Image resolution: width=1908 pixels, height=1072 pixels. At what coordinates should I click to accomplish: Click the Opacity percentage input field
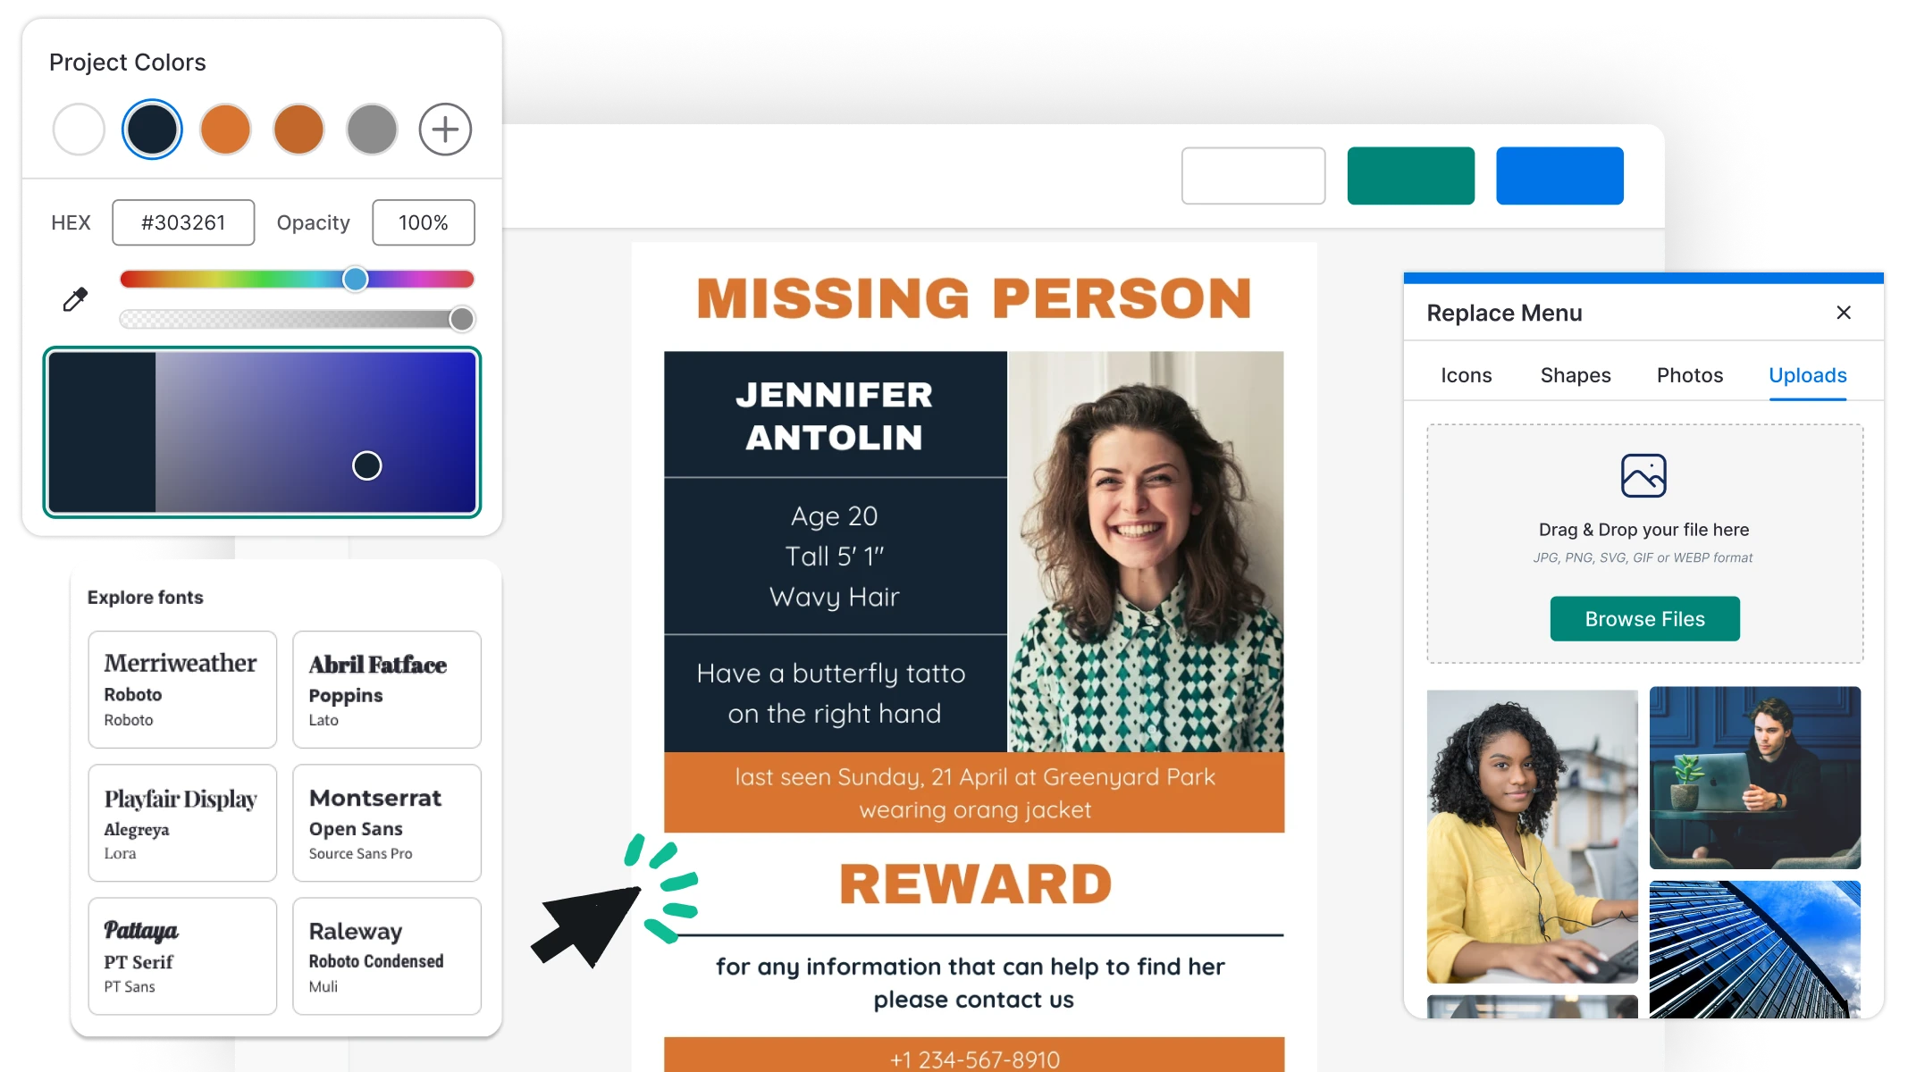[422, 222]
